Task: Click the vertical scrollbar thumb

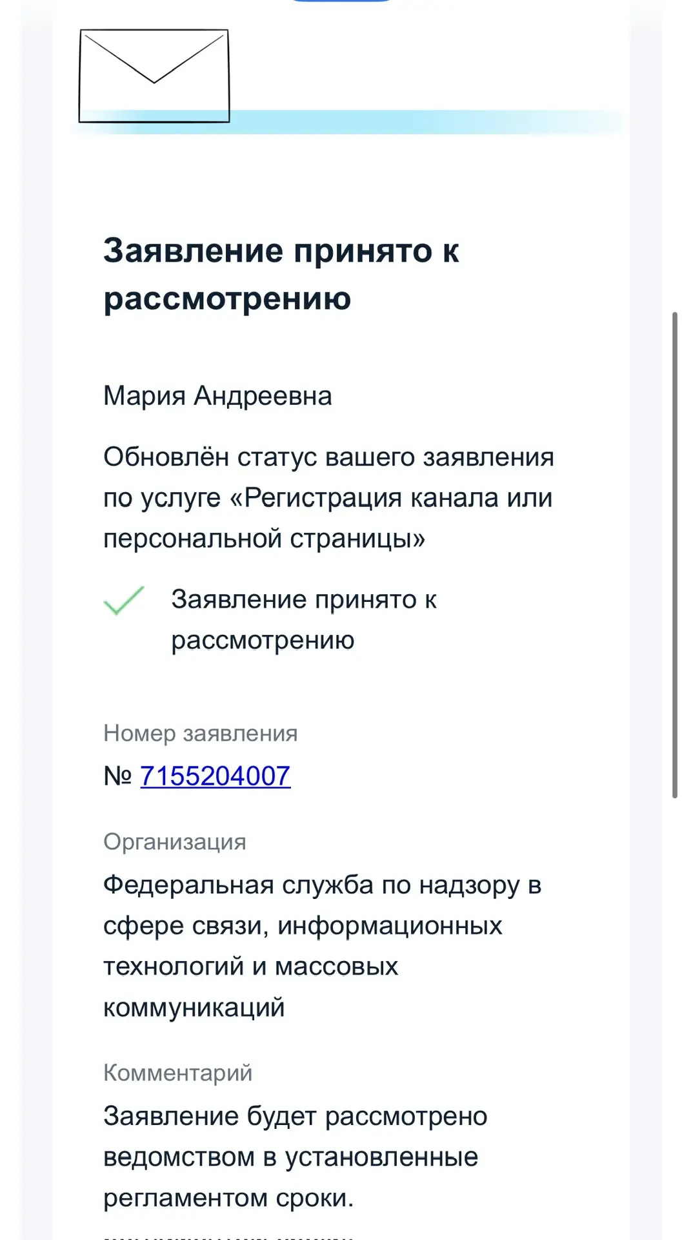Action: pos(675,555)
